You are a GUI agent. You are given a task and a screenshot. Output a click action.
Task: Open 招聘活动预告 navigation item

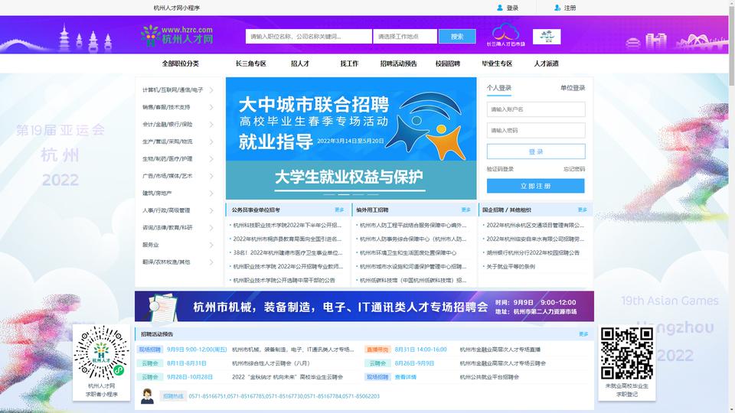coord(398,63)
